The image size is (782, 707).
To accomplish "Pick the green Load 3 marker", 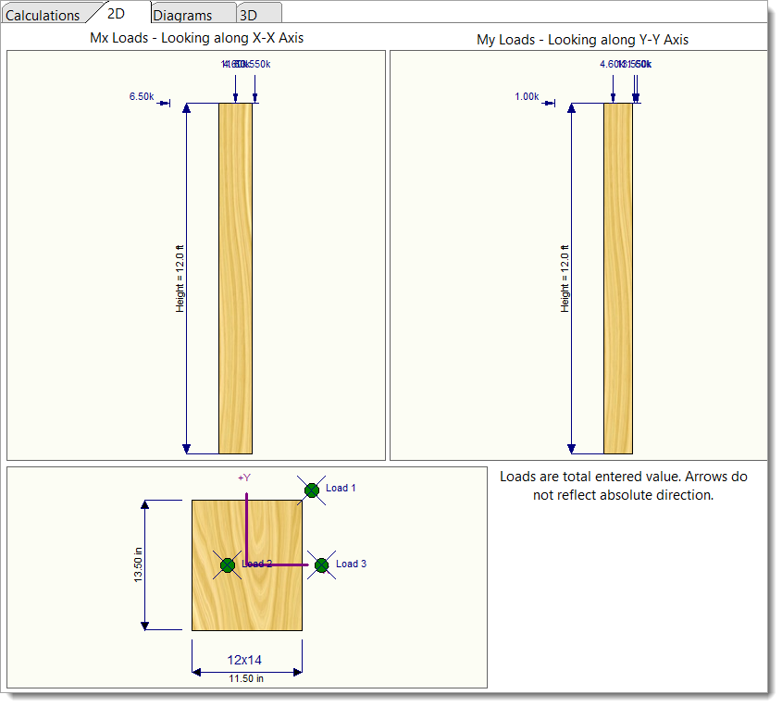I will [321, 564].
